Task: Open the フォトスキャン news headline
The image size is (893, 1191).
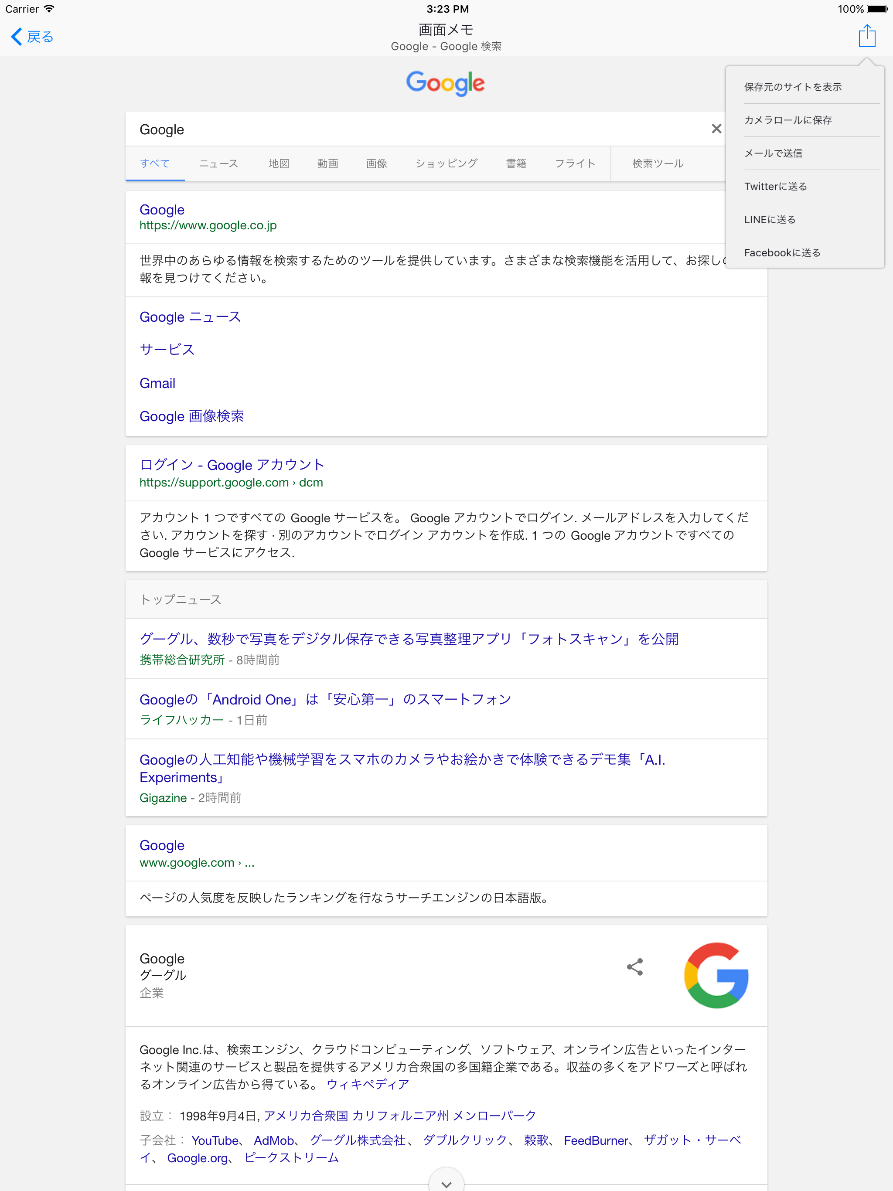Action: point(409,639)
